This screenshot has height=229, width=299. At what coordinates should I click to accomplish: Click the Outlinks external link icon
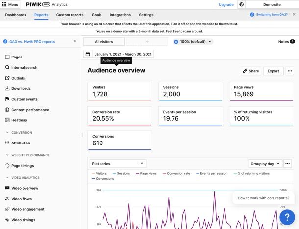point(7,78)
